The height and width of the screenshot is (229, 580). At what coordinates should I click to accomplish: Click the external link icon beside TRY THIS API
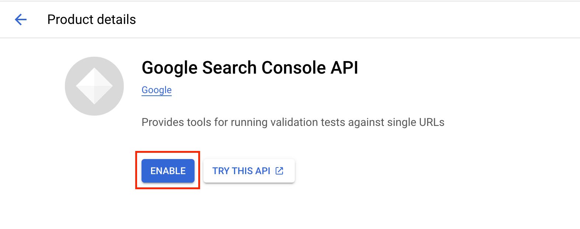pos(280,171)
